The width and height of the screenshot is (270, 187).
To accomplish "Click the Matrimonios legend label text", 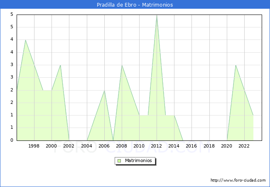I will [x=138, y=160].
